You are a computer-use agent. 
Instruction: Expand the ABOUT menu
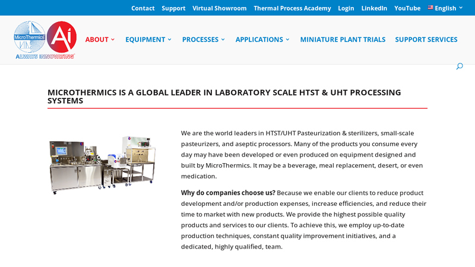click(x=100, y=40)
